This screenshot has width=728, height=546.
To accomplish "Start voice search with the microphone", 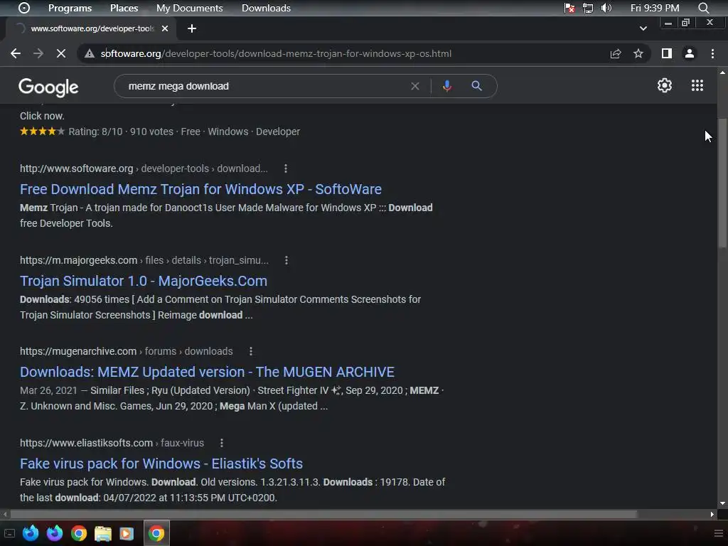I will [446, 86].
